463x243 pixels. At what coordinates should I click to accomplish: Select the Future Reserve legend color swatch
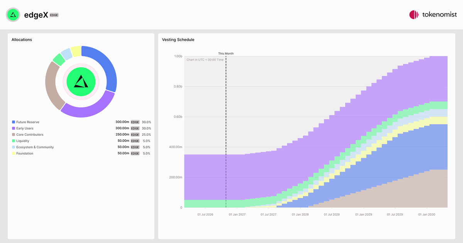[x=14, y=122]
